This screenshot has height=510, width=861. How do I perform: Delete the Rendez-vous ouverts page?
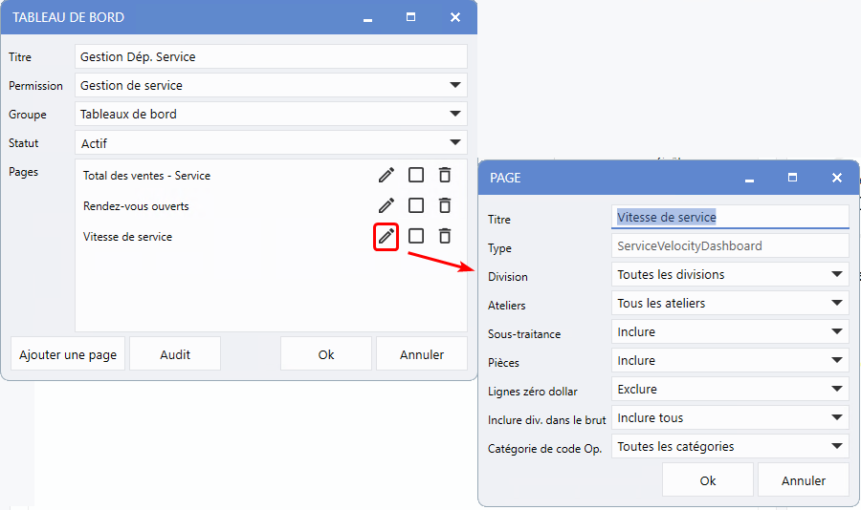coord(445,205)
